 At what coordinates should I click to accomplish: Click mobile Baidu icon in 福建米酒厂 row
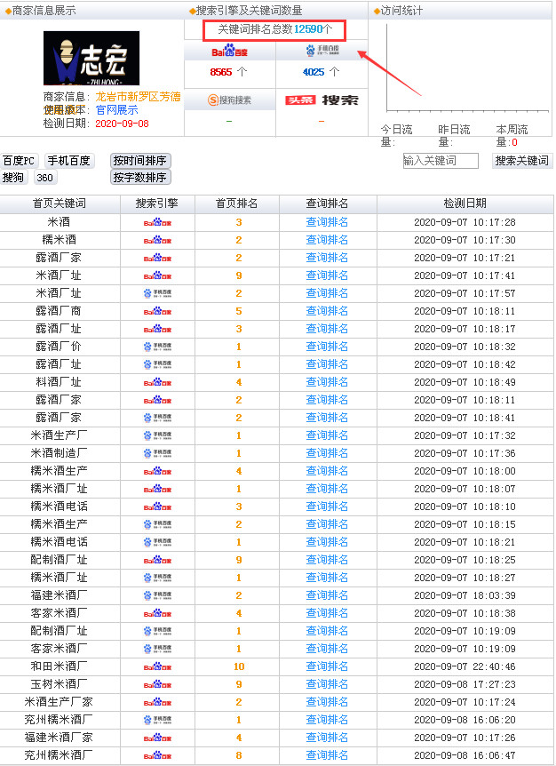[x=157, y=595]
